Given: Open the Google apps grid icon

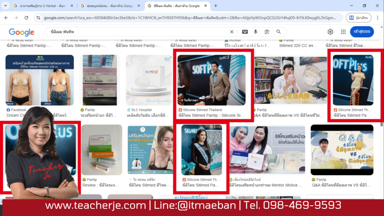Looking at the screenshot, I should [343, 32].
